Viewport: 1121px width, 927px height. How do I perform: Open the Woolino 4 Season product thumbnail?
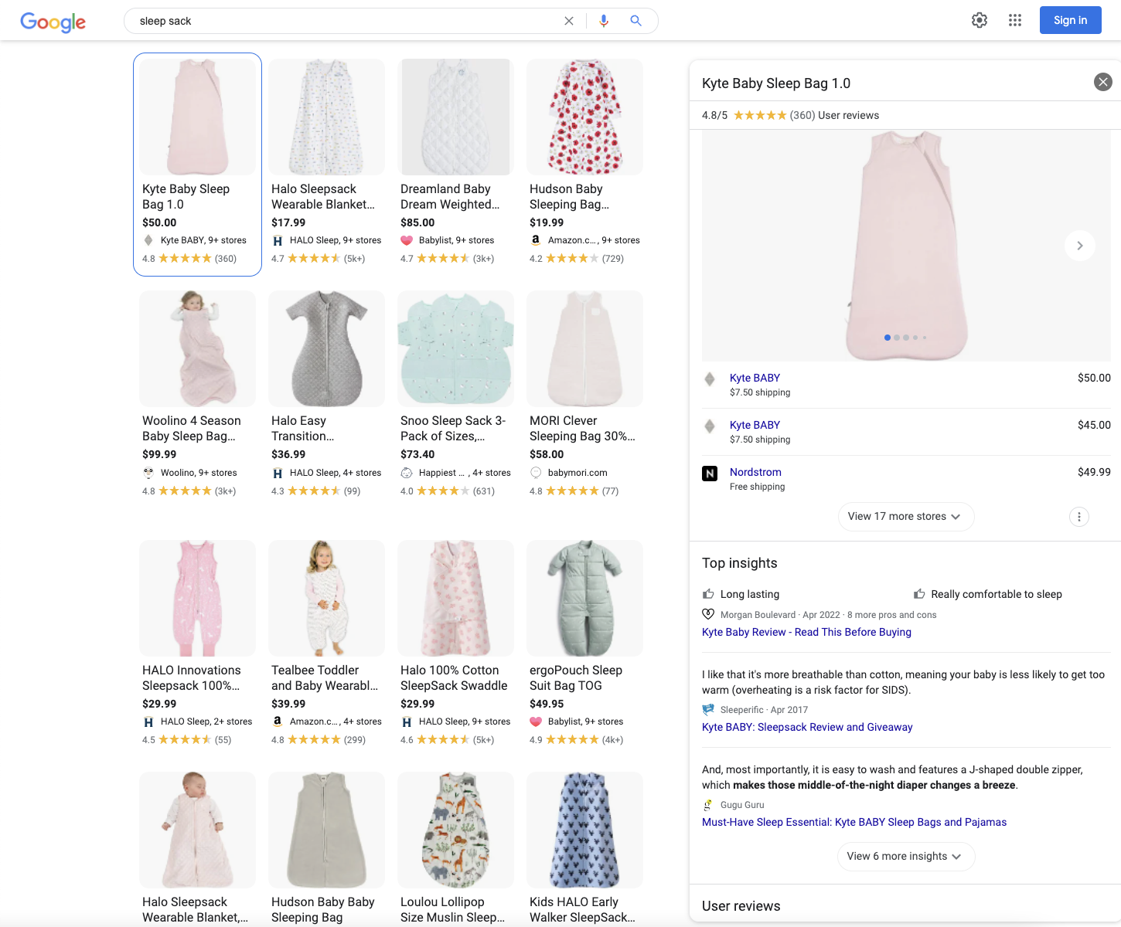pyautogui.click(x=197, y=348)
